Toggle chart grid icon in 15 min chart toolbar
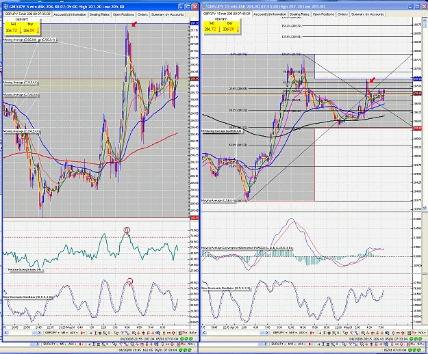This screenshot has height=354, width=428. 329,333
